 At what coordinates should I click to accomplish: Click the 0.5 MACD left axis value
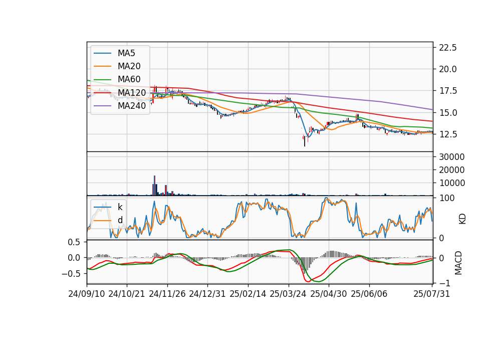pyautogui.click(x=74, y=242)
